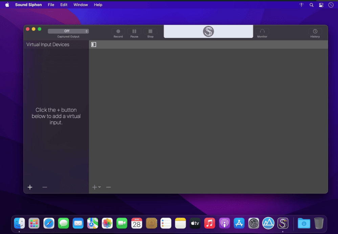Start recording with the Record button
338x234 pixels.
118,31
